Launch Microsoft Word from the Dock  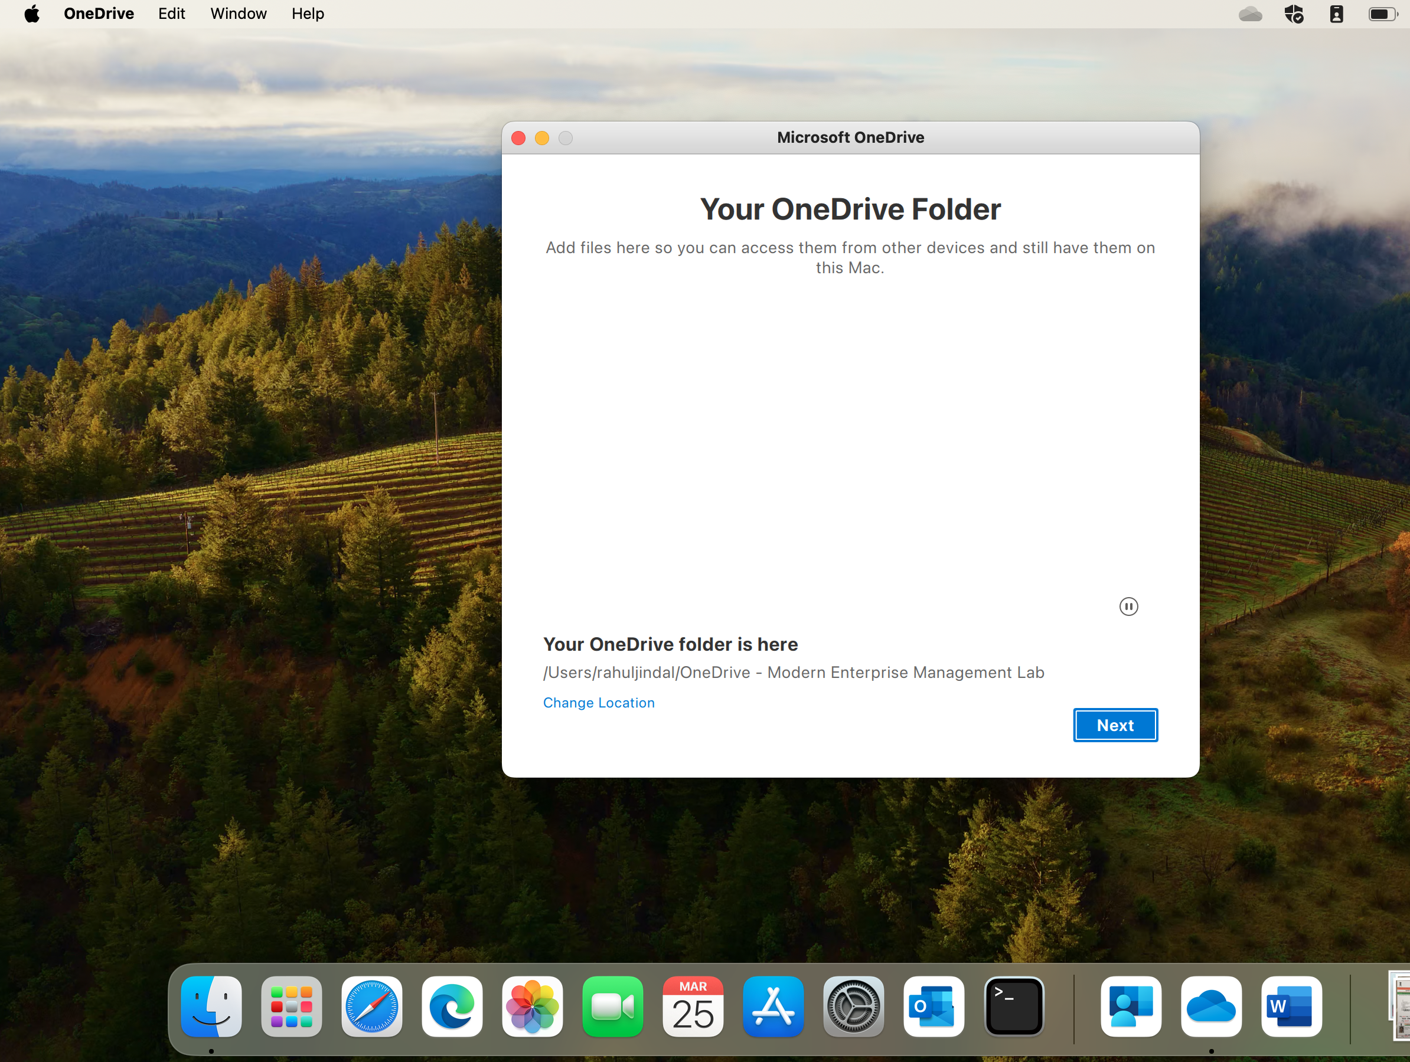point(1291,1007)
